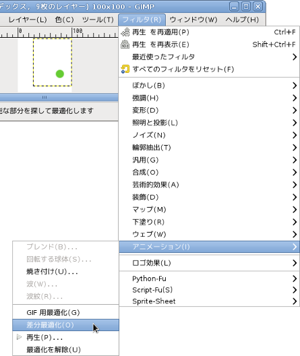Select 最適化を解除(U) menu entry
The width and height of the screenshot is (300, 356).
point(66,350)
